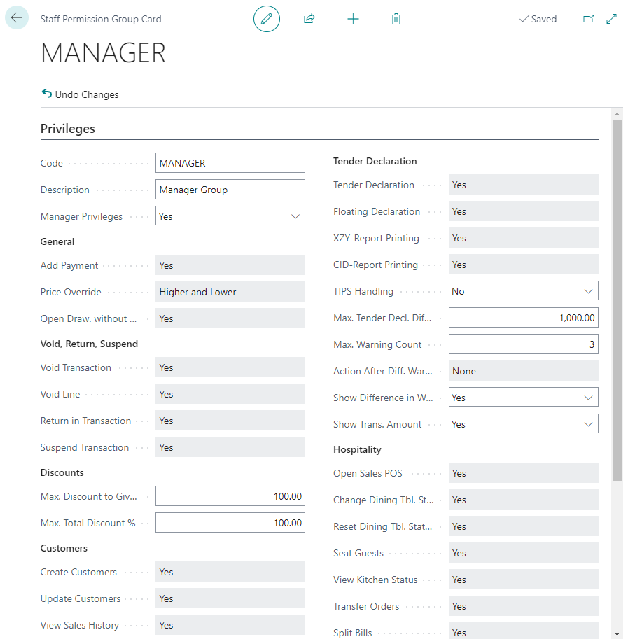Screen dimensions: 628x639
Task: Select the Split Bills value
Action: coord(523,631)
